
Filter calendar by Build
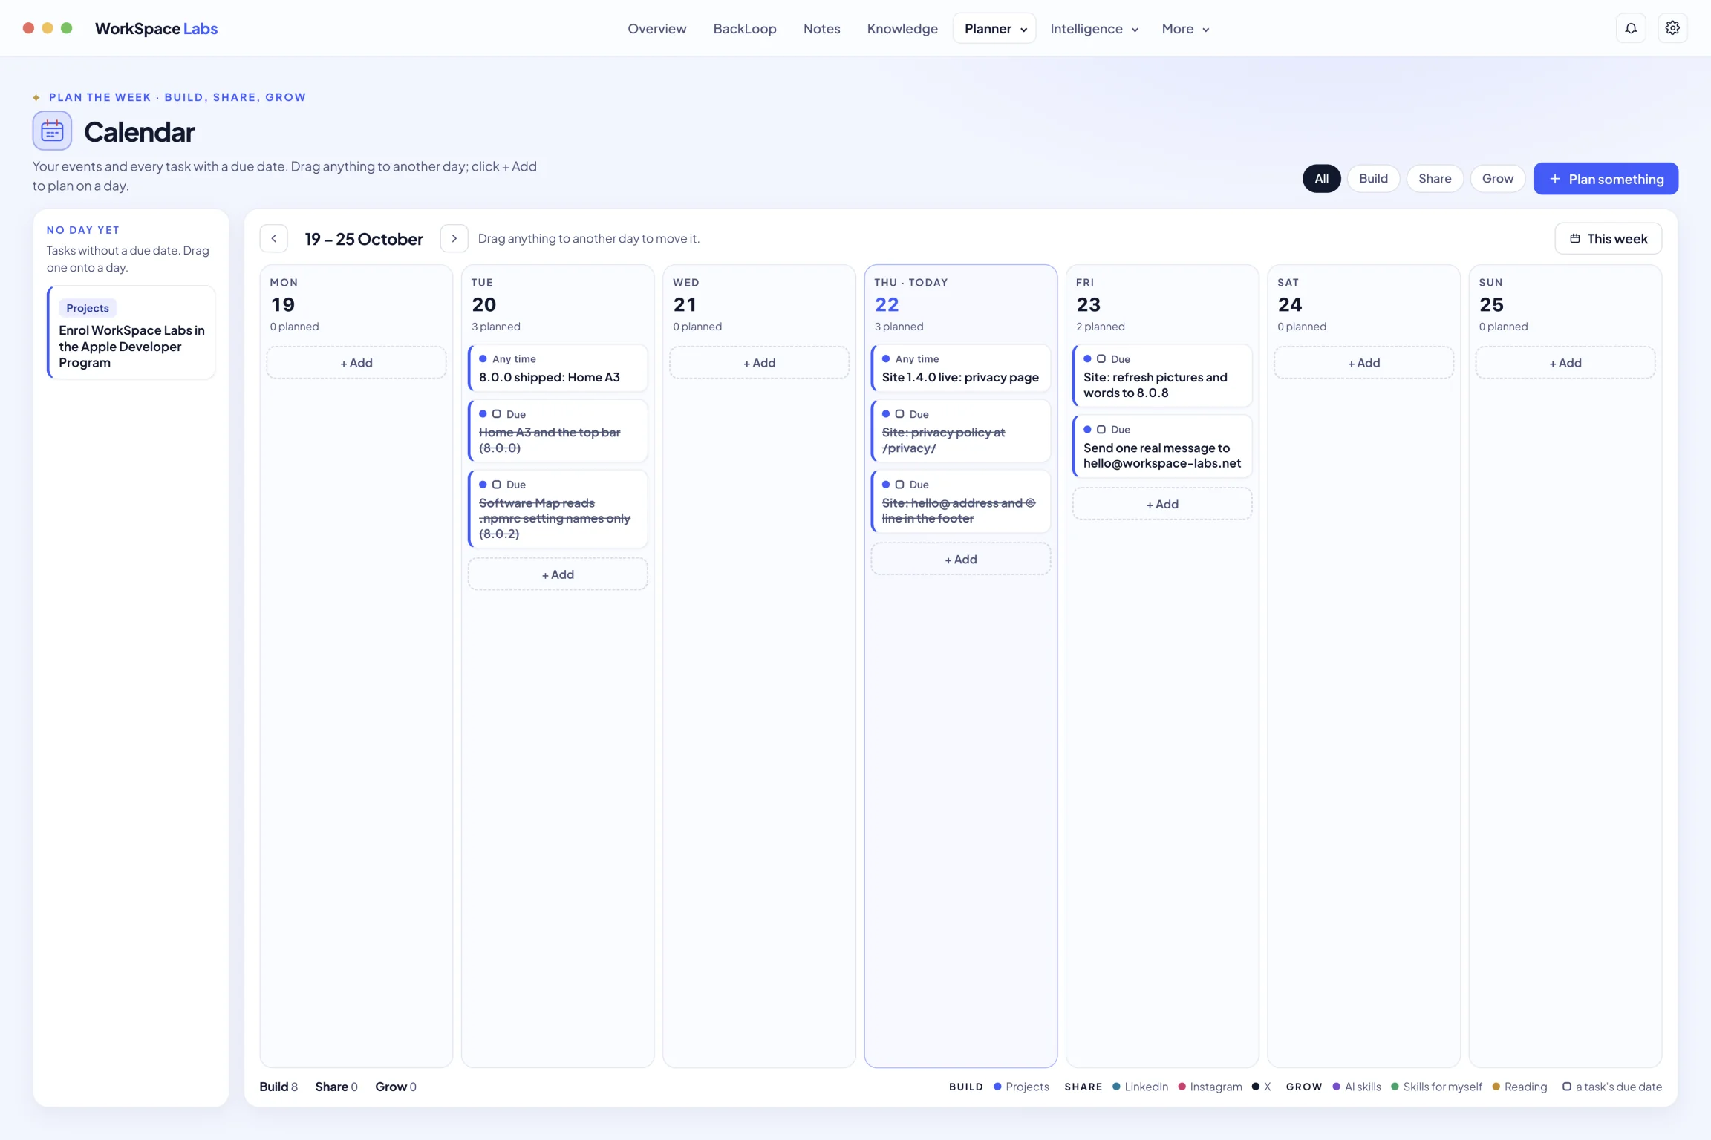[1373, 178]
